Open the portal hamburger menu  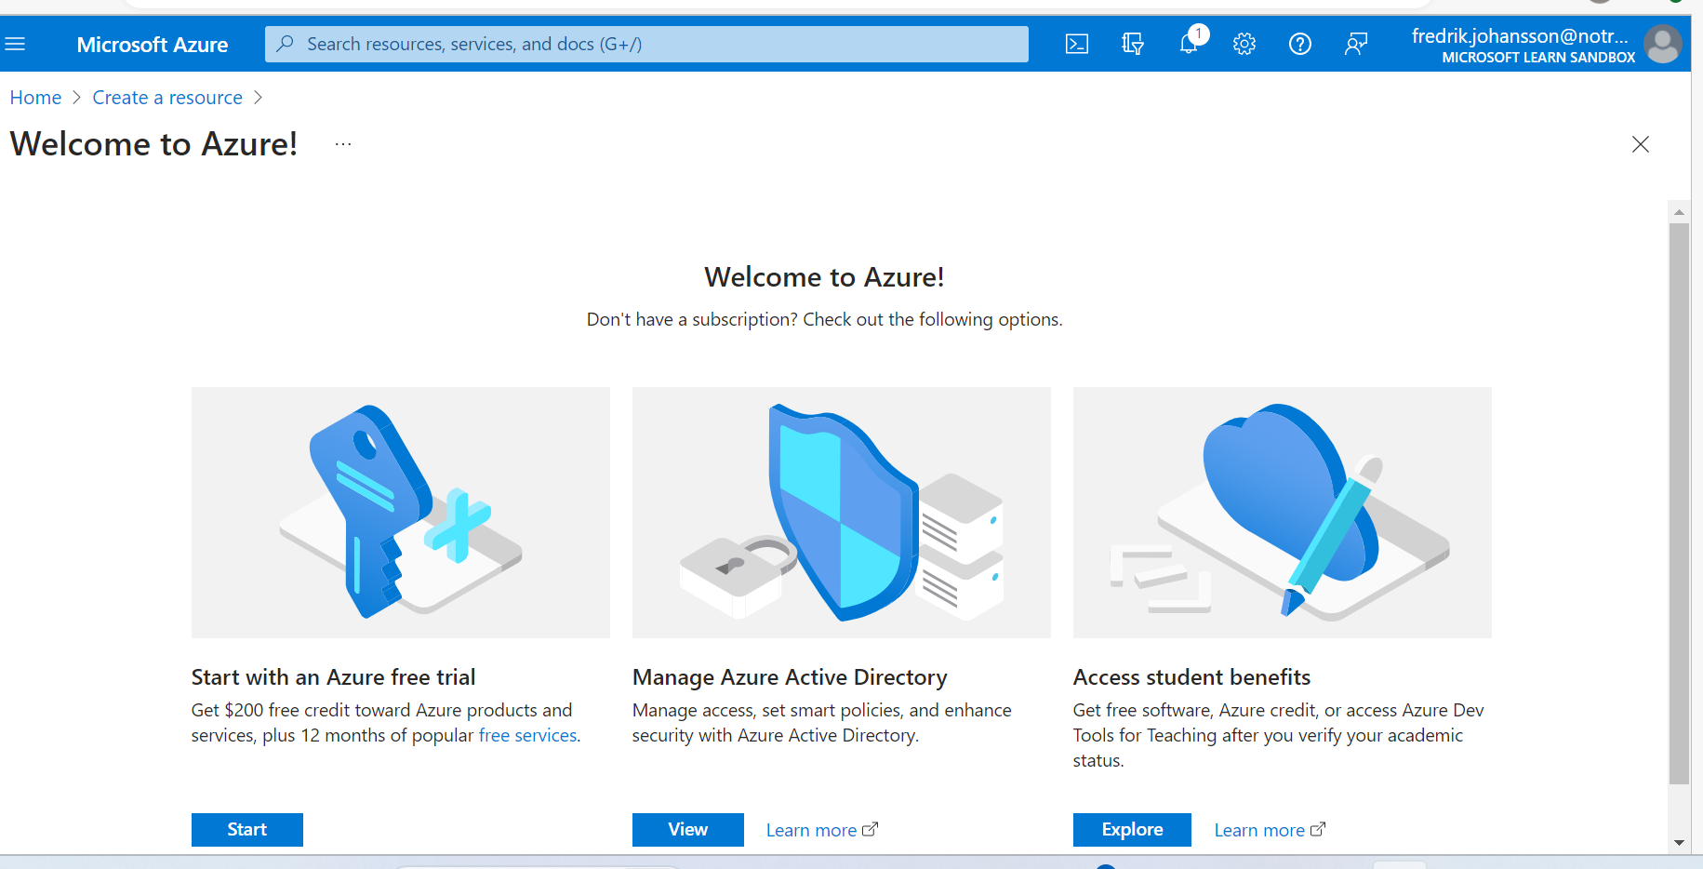click(15, 44)
